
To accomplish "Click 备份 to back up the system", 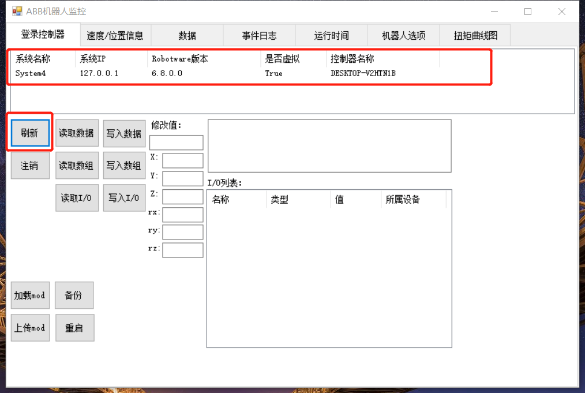I will click(74, 295).
